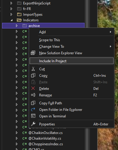The width and height of the screenshot is (118, 150).
Task: Click C# icon of @ChaikinVolatility.cs
Action: [25, 138]
